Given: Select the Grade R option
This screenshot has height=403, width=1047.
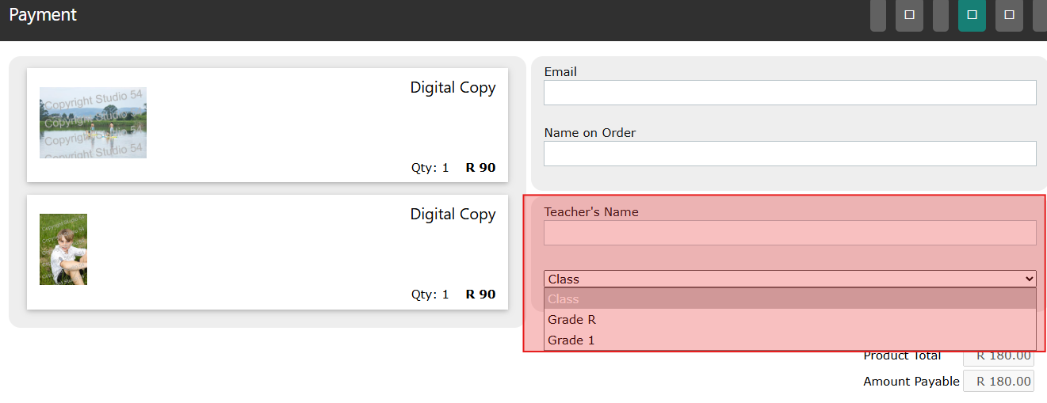Looking at the screenshot, I should [789, 320].
